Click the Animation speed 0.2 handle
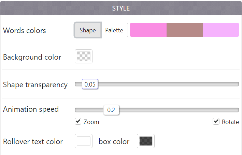Screen dimensions: 242x155 pyautogui.click(x=111, y=110)
